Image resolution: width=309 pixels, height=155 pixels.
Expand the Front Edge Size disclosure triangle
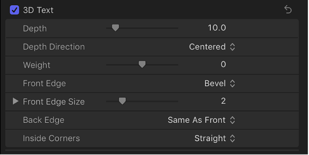coord(15,101)
